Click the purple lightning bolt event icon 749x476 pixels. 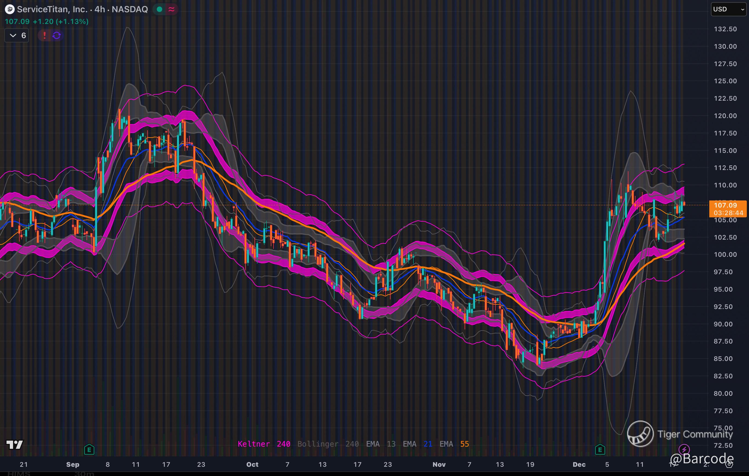684,449
